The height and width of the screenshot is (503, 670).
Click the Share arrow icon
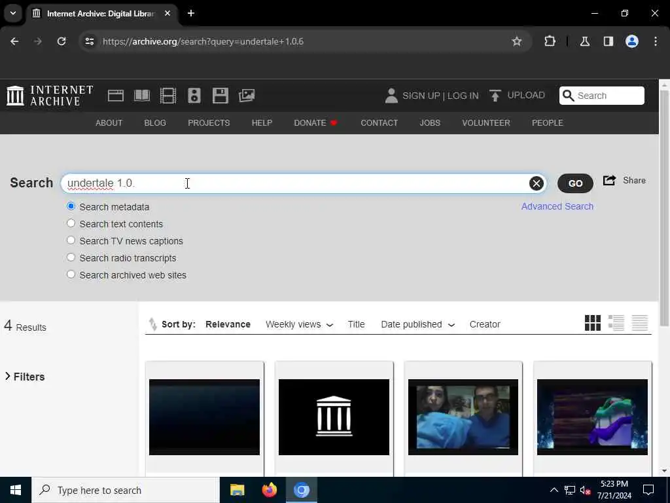[x=609, y=180]
